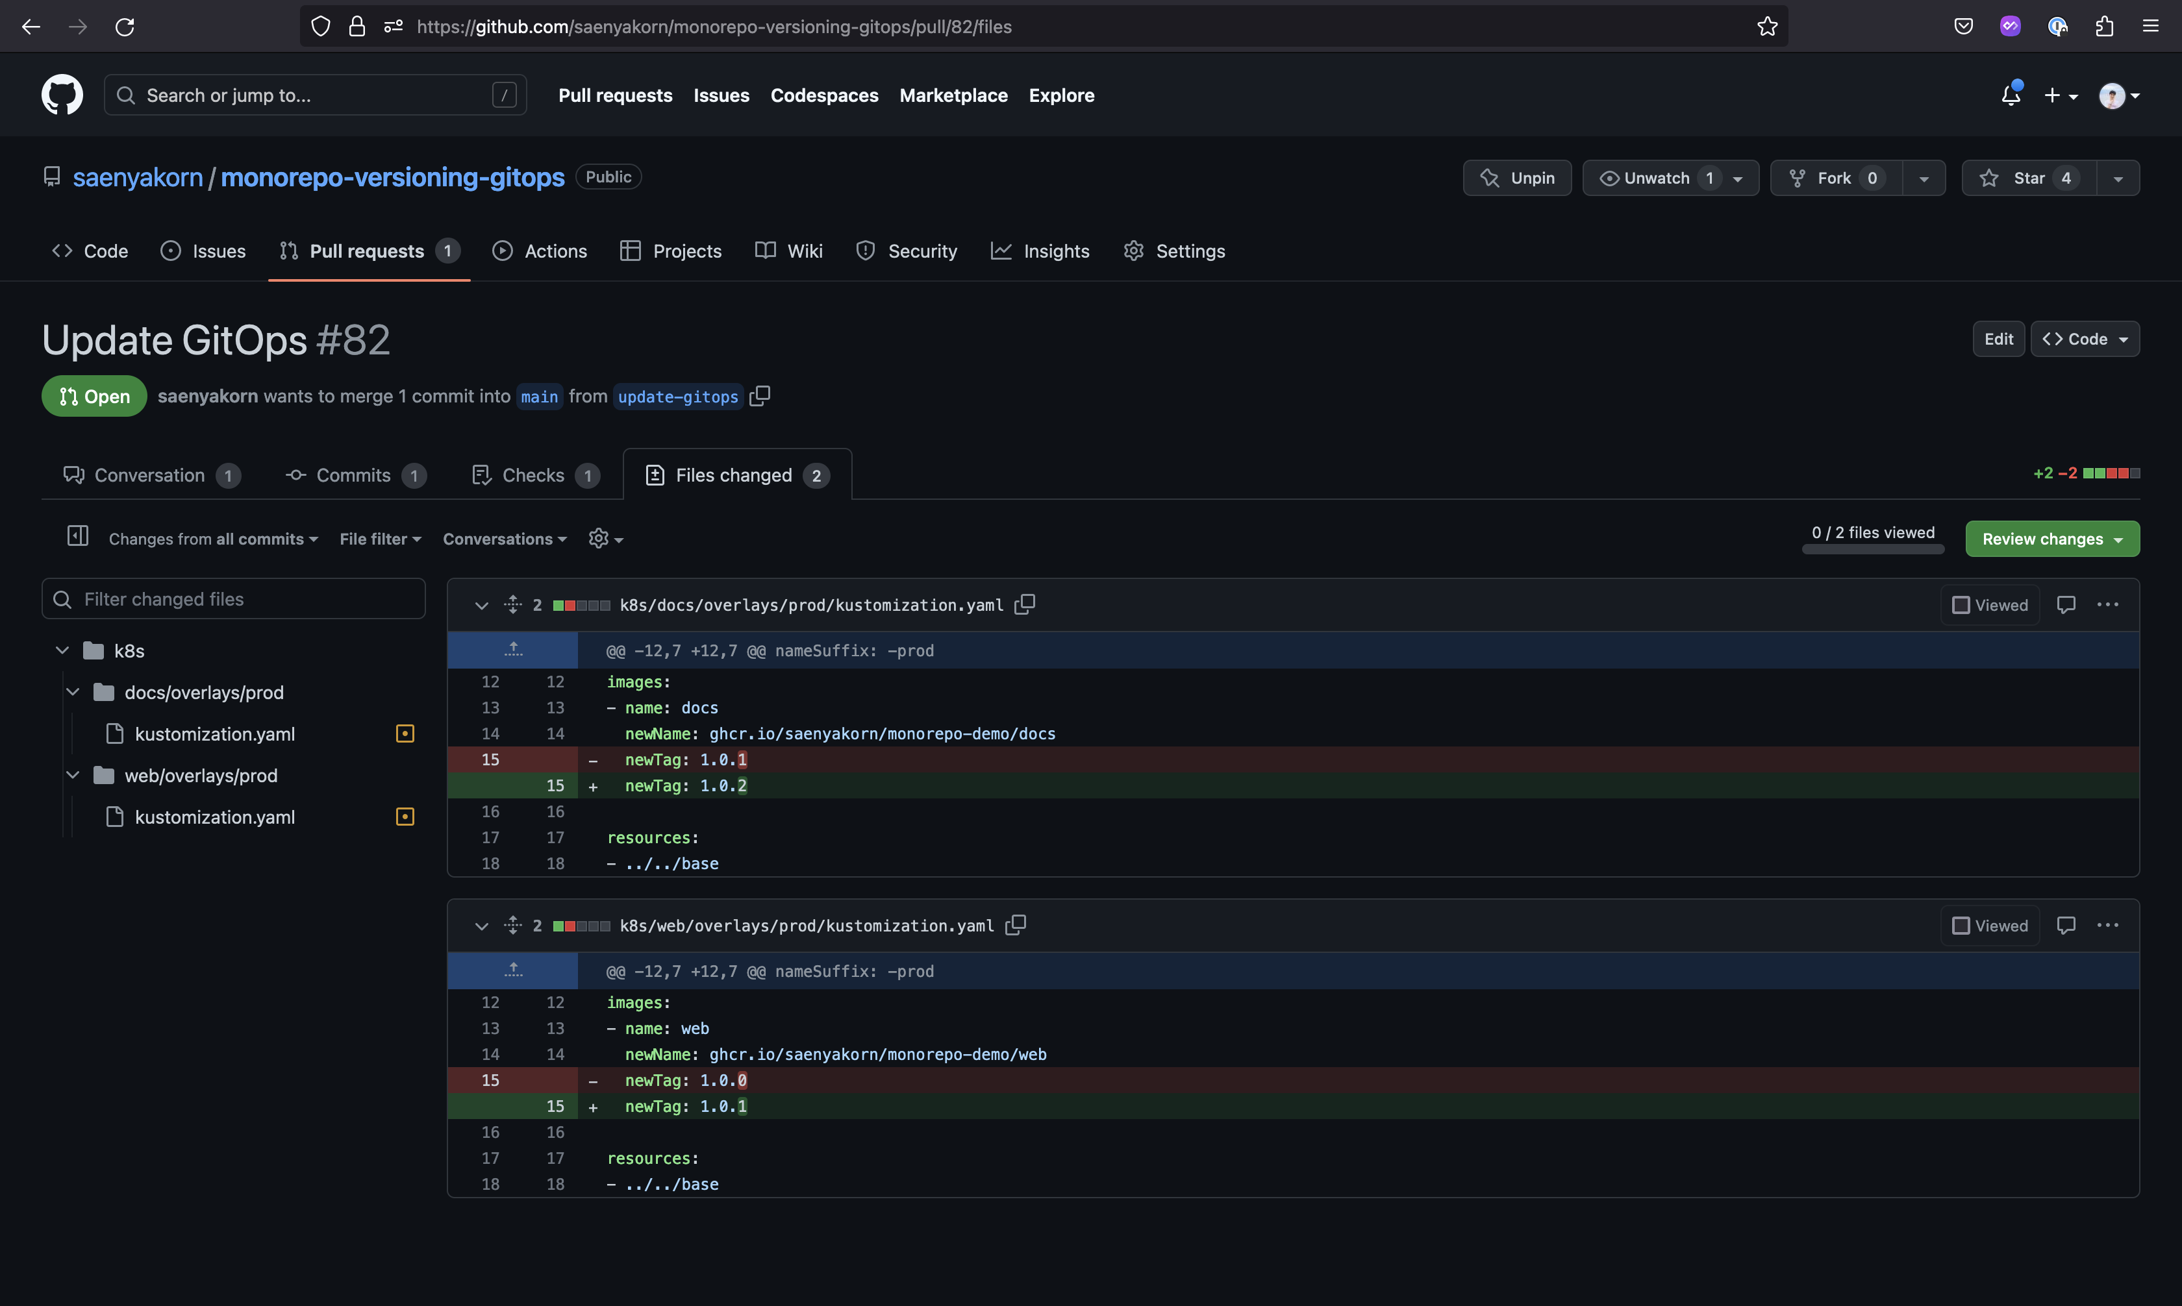This screenshot has height=1306, width=2182.
Task: Focus the Filter changed files field
Action: click(x=233, y=598)
